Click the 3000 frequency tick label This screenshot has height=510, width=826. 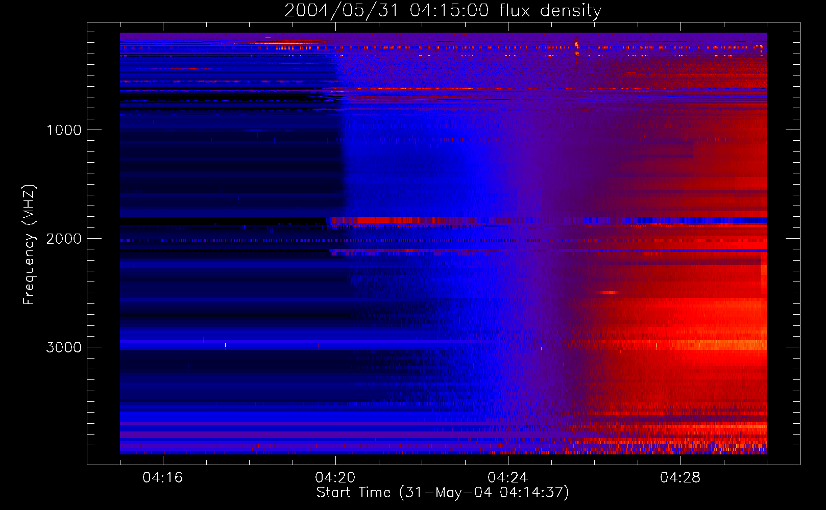coord(64,347)
